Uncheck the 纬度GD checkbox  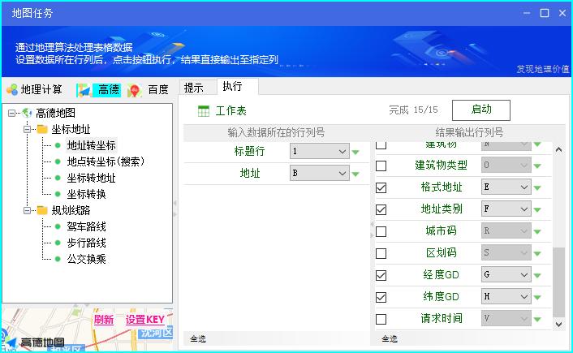coord(381,297)
